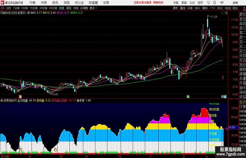Click 获利盘: 6.22 indicator value

[x=44, y=101]
